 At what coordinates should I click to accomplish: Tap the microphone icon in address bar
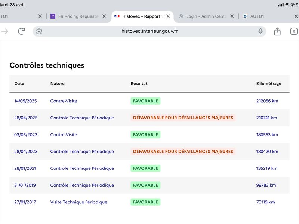[x=260, y=31]
